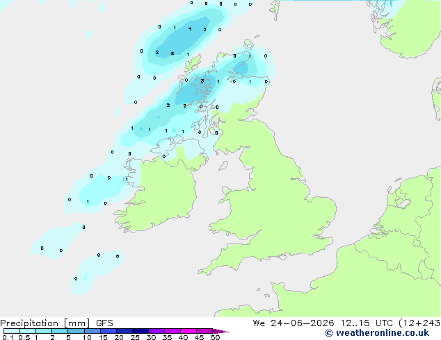This screenshot has width=441, height=340.
Task: Select the 5–10 mm legend color swatch
Action: [x=76, y=331]
